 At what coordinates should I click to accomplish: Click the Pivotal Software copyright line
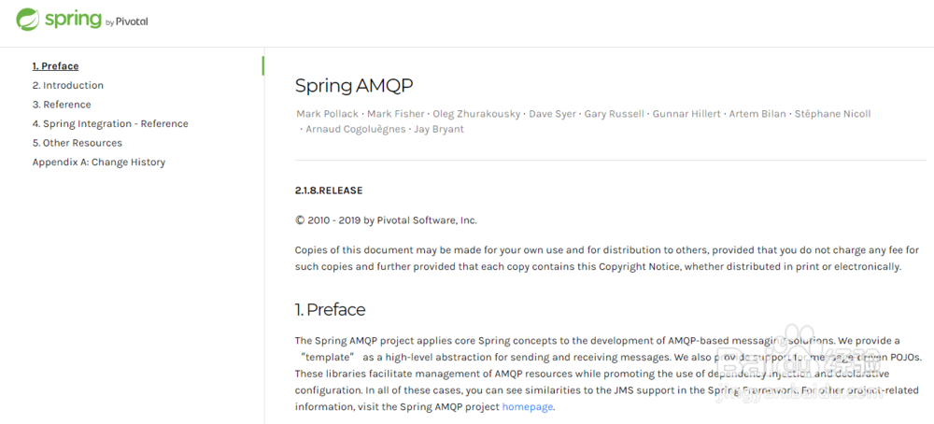[x=386, y=220]
